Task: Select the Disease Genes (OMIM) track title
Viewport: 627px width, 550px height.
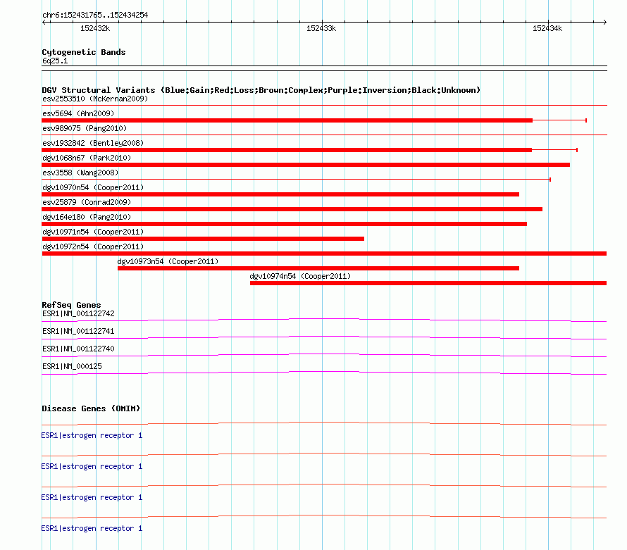Action: pos(91,408)
